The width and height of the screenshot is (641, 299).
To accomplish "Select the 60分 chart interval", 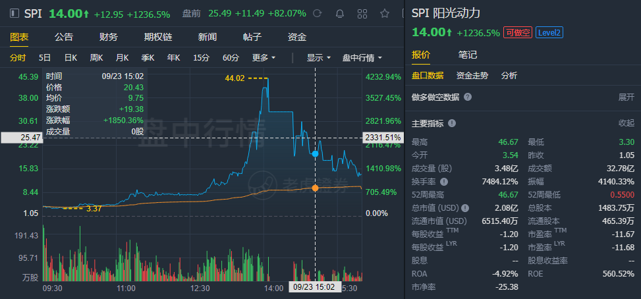I will click(231, 58).
